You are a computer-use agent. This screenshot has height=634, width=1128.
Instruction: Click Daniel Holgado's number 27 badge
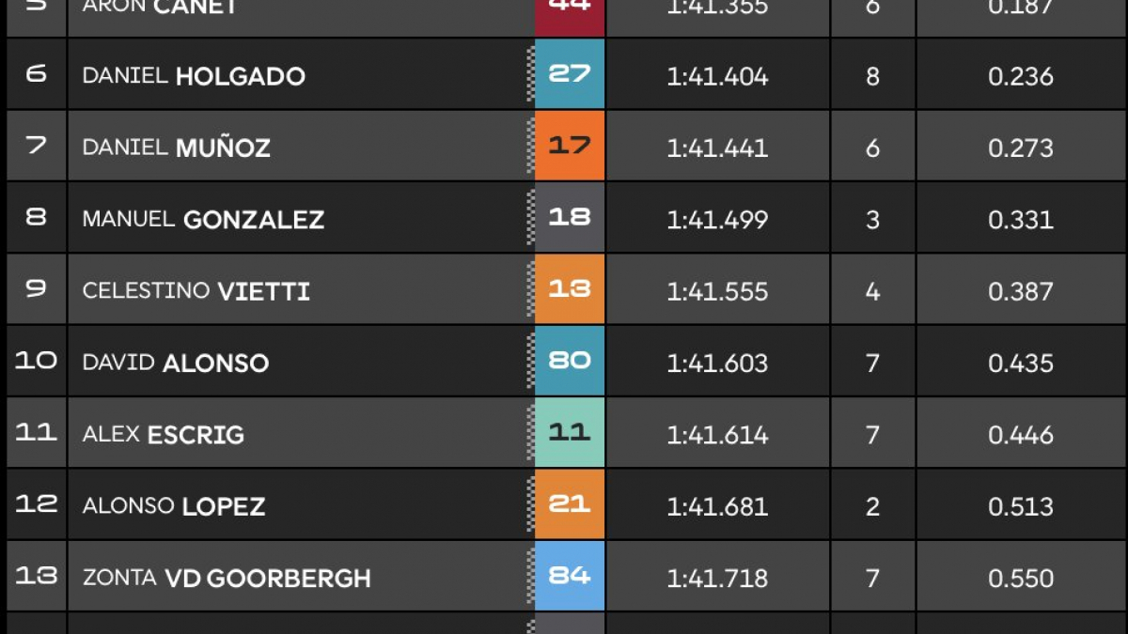(x=570, y=74)
